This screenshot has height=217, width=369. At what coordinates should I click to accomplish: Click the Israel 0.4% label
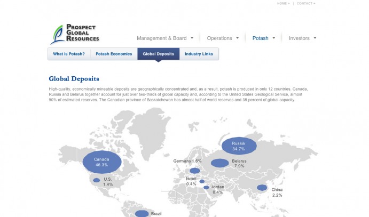click(x=191, y=181)
